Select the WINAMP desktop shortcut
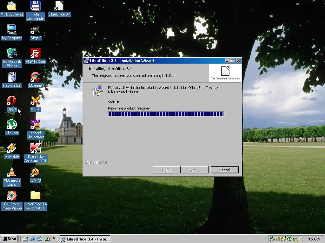Screen dimensions: 325x243 click(12, 151)
